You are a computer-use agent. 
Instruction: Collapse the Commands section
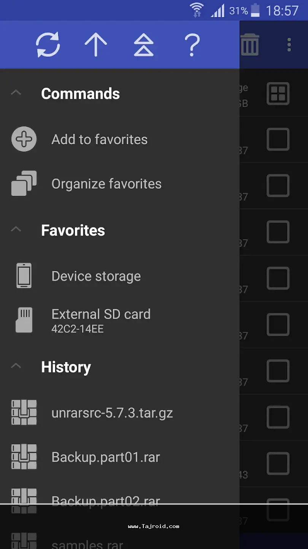point(16,93)
